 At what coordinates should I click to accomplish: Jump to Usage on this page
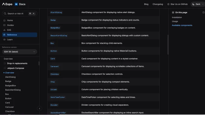click(x=175, y=21)
